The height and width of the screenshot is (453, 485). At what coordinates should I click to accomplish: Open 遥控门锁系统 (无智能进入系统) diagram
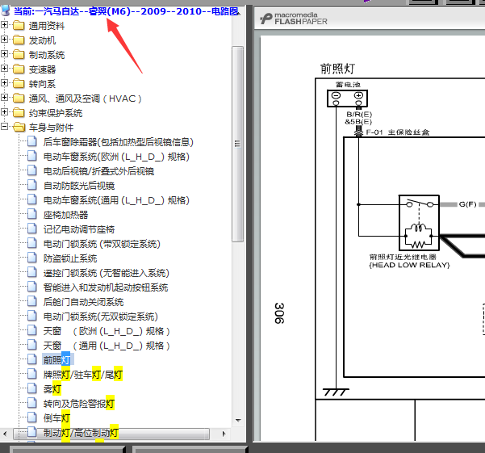106,273
